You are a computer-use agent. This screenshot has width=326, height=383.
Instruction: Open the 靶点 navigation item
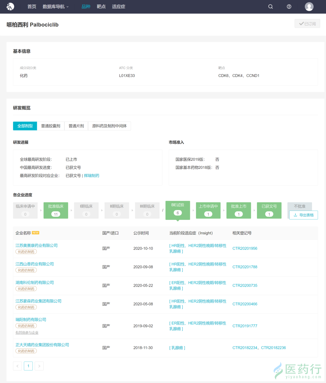[101, 7]
